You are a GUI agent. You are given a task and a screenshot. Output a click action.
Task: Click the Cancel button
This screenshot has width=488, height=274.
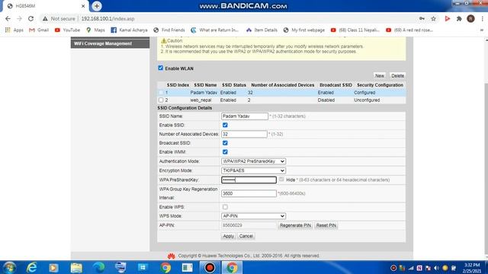[246, 236]
